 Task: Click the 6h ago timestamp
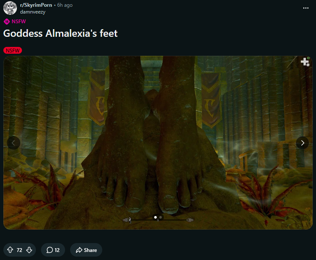[65, 5]
